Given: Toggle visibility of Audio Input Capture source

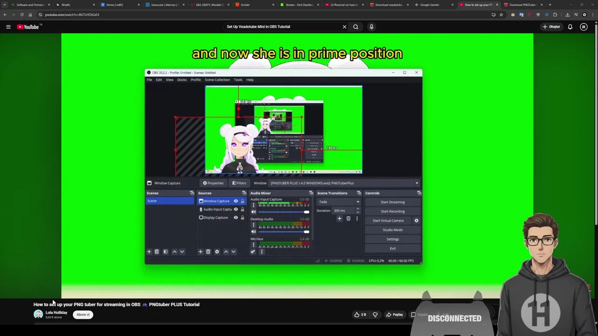Looking at the screenshot, I should click(x=235, y=209).
